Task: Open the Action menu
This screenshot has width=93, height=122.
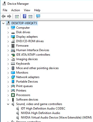Action: [15, 10]
